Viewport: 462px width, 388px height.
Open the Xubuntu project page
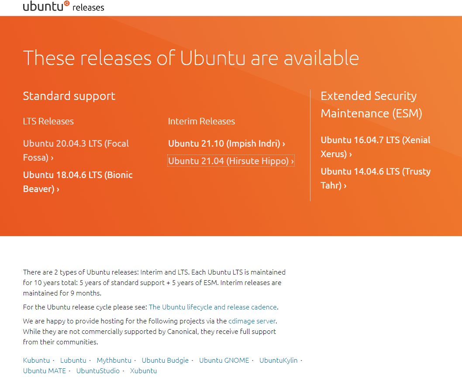[143, 371]
